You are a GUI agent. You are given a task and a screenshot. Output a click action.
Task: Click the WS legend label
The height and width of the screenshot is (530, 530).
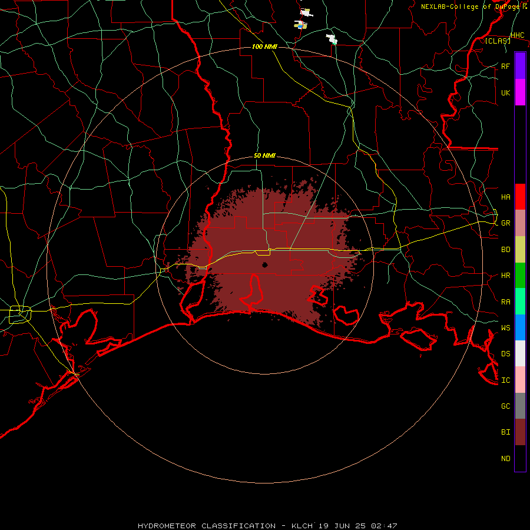click(505, 327)
